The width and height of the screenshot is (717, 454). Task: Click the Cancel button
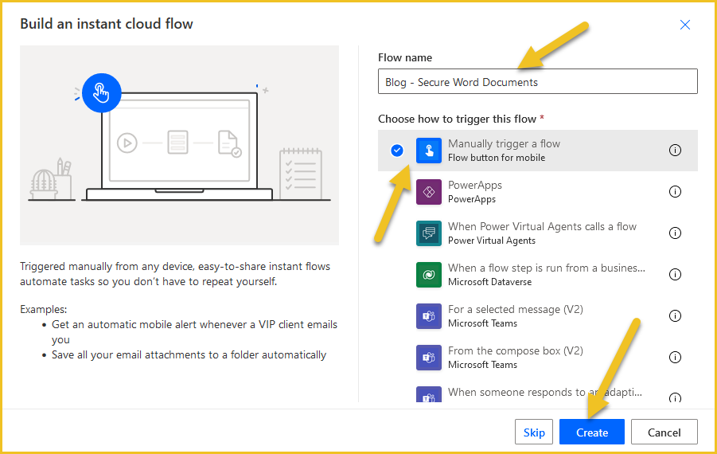664,432
